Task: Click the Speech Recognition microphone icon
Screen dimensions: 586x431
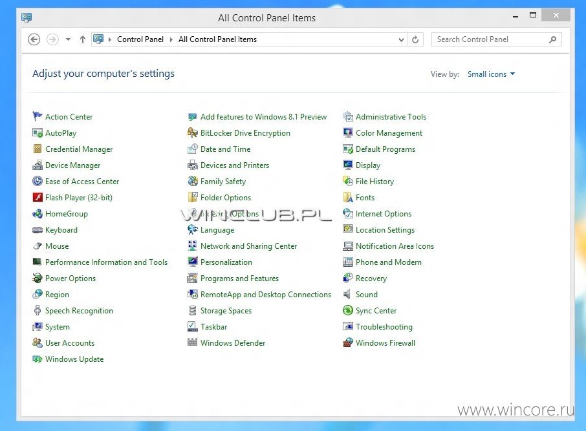Action: click(38, 310)
